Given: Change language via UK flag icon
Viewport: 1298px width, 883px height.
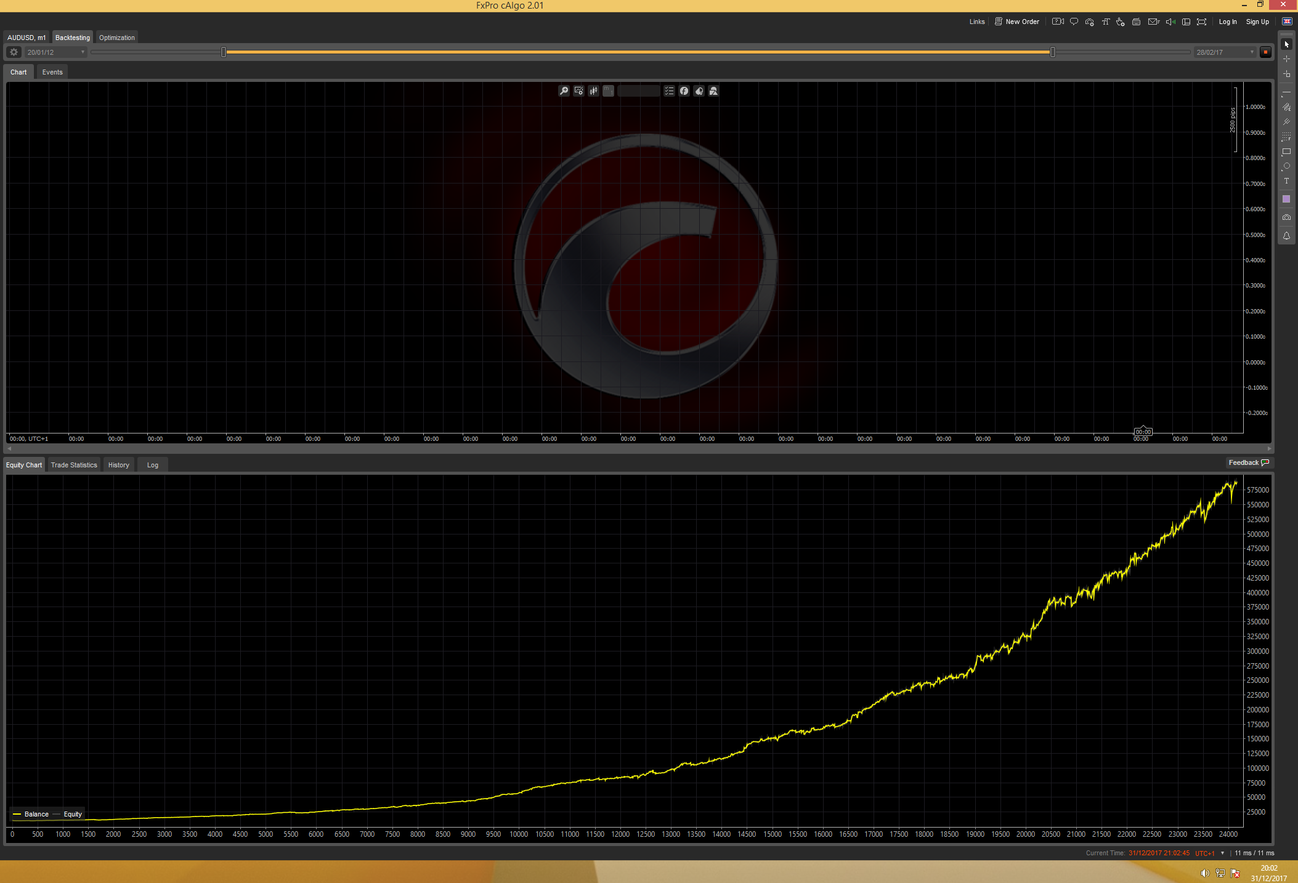Looking at the screenshot, I should tap(1287, 22).
